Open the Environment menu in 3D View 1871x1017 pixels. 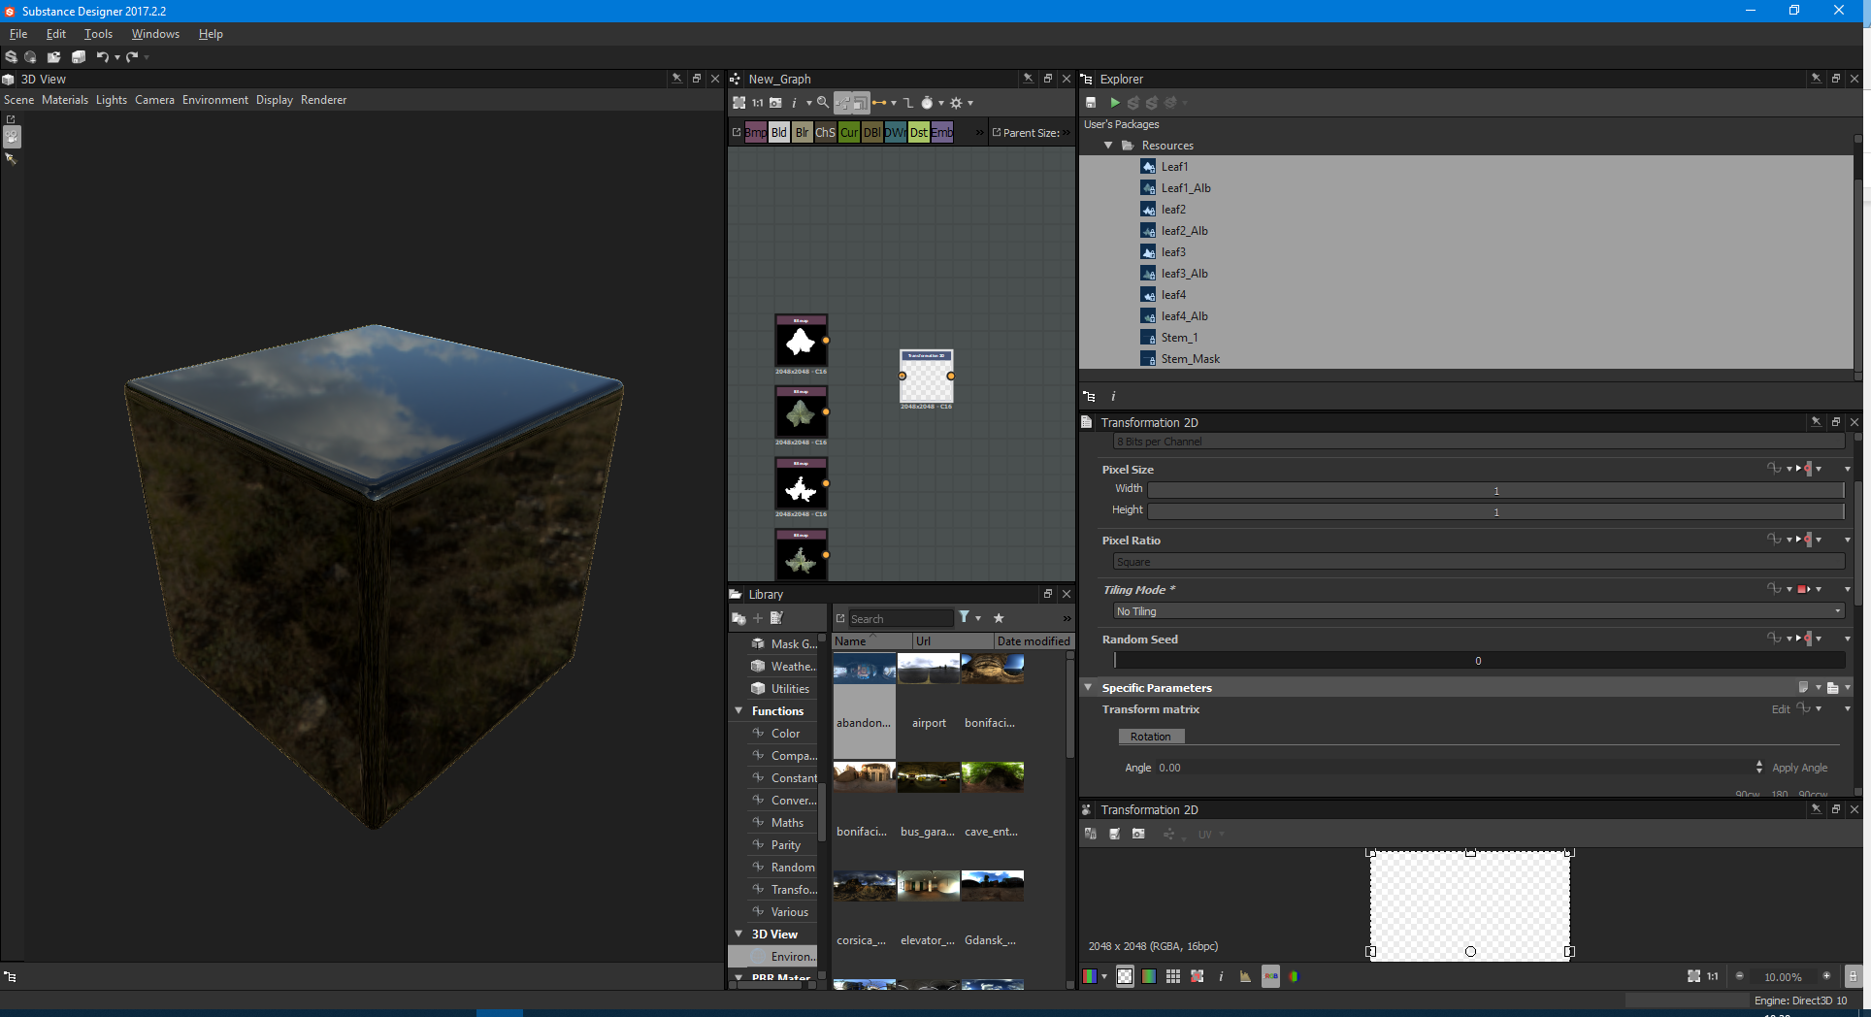214,100
